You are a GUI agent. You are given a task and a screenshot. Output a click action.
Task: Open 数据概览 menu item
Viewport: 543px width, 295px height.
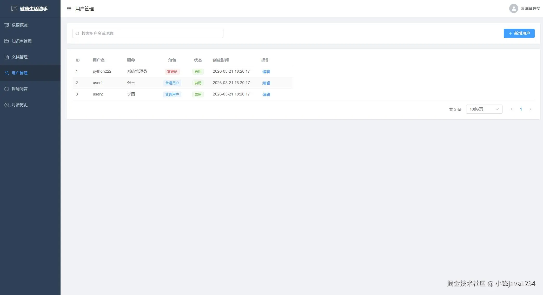[x=19, y=25]
